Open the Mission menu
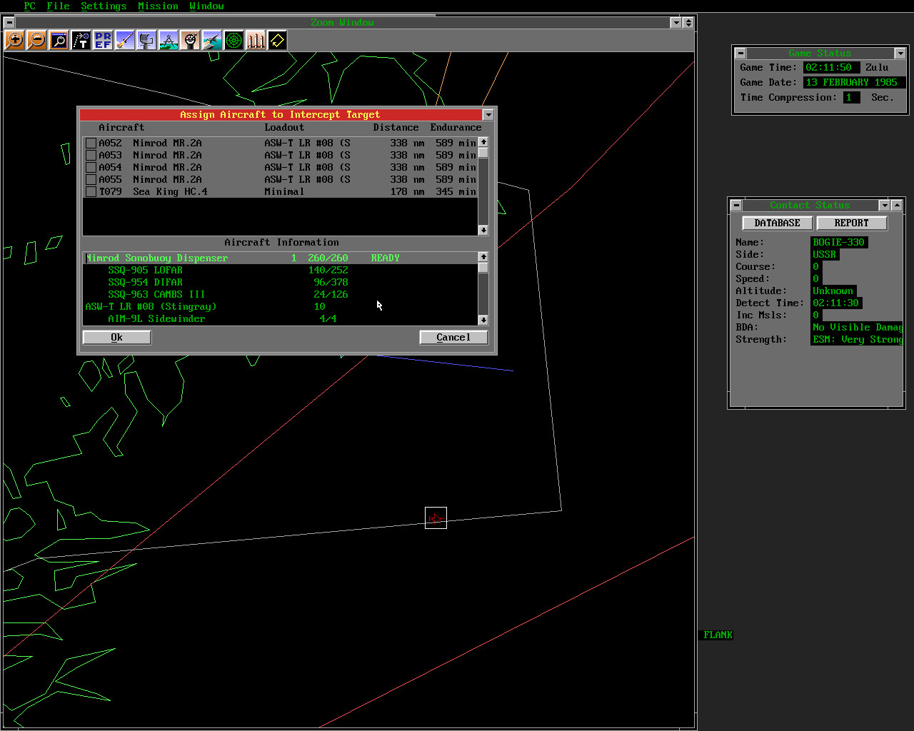Image resolution: width=914 pixels, height=731 pixels. tap(158, 6)
